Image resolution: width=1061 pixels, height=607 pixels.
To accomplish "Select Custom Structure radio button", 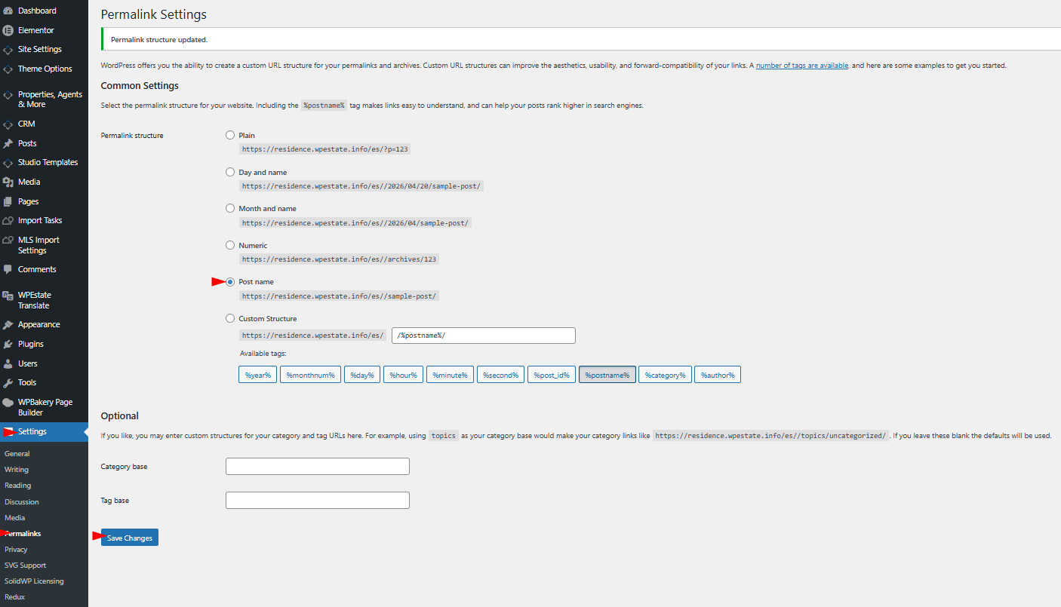I will point(230,318).
